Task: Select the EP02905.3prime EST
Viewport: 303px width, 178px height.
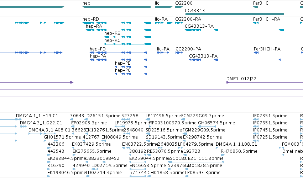Action: coord(73,126)
